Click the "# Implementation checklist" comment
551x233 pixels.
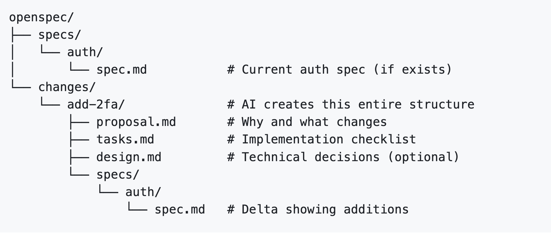click(321, 140)
